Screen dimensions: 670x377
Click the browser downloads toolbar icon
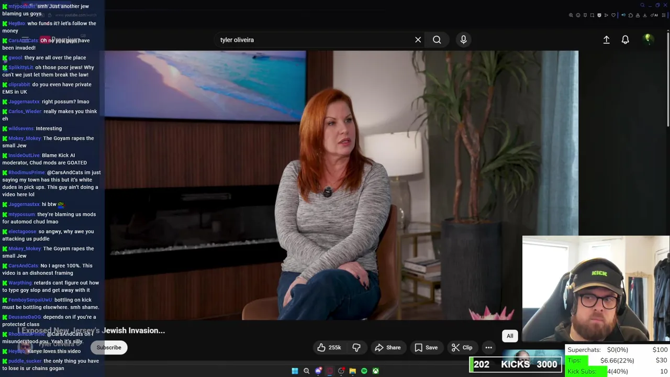coord(644,15)
